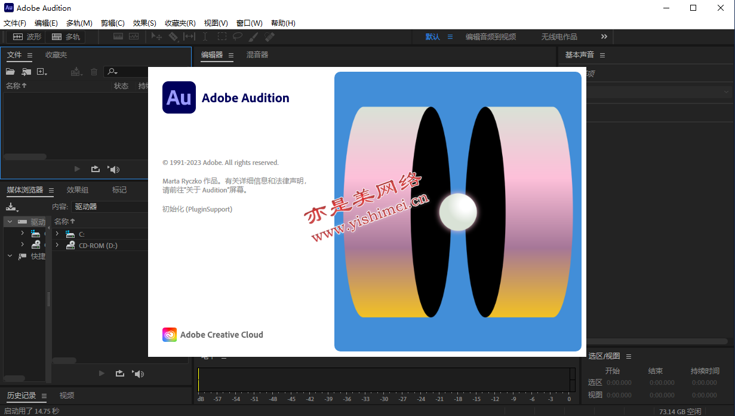Select the Time Selection tool
735x416 pixels.
pyautogui.click(x=205, y=36)
